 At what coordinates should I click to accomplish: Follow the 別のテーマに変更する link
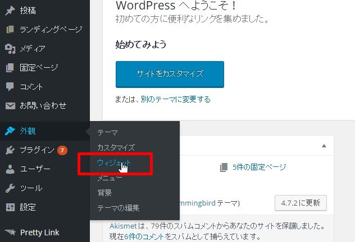click(176, 99)
